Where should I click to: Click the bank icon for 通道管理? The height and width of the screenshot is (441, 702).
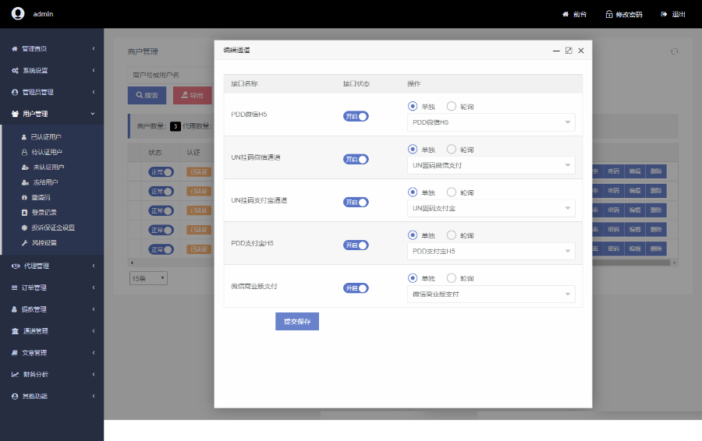coord(16,331)
